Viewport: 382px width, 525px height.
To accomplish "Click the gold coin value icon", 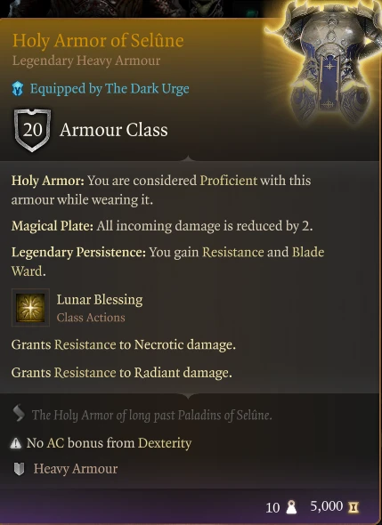I will tap(353, 507).
